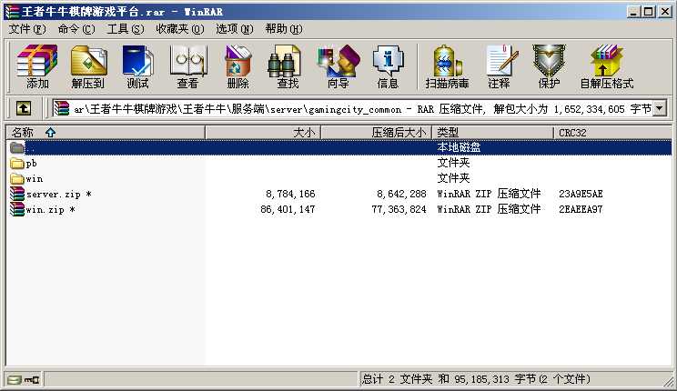Click packed size 8,642,288
677x391 pixels.
(x=401, y=195)
